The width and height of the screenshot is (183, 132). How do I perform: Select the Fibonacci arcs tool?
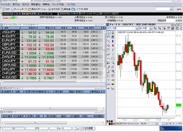pyautogui.click(x=109, y=84)
